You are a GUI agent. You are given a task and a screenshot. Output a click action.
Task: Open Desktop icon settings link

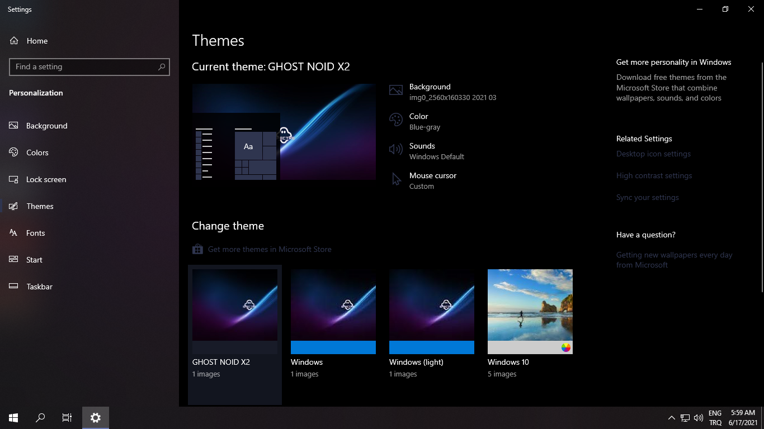click(653, 154)
